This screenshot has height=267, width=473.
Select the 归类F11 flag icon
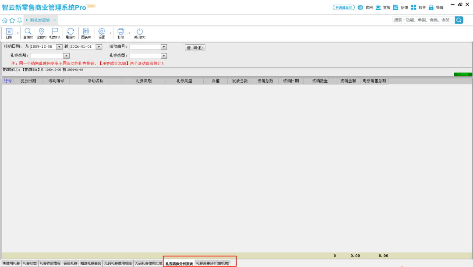tap(55, 32)
